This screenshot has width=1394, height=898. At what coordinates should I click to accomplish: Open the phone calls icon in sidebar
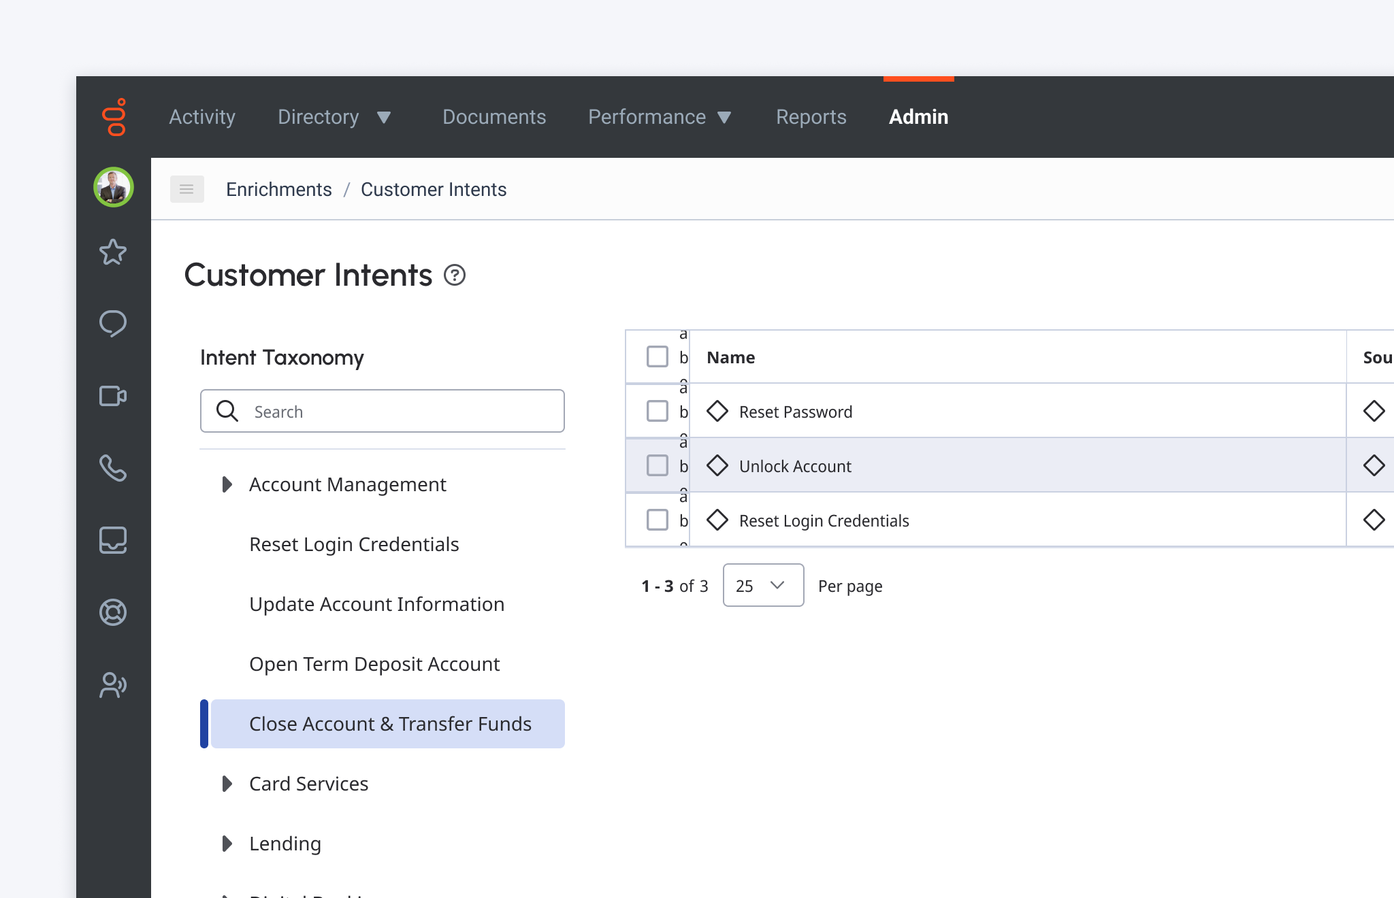coord(113,468)
